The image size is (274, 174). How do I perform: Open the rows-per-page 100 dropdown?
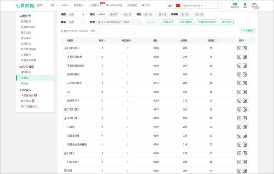(95, 31)
